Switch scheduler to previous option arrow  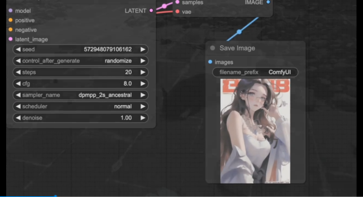coord(18,106)
